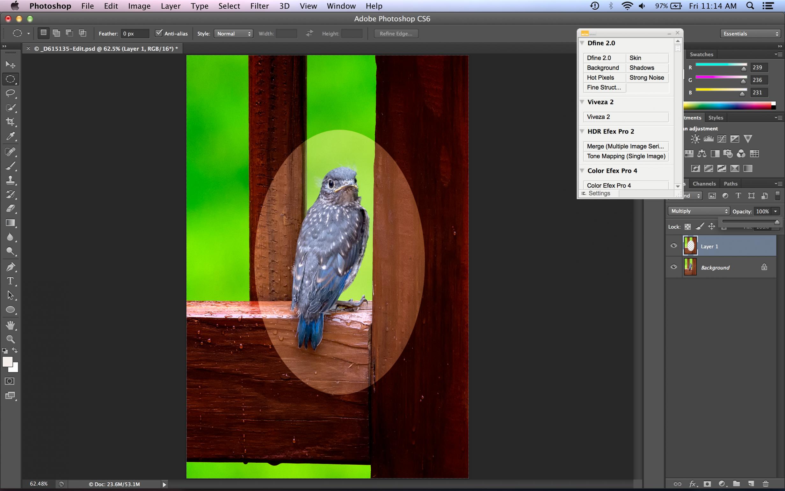Click the Strong Noise button
This screenshot has height=491, width=785.
tap(646, 77)
